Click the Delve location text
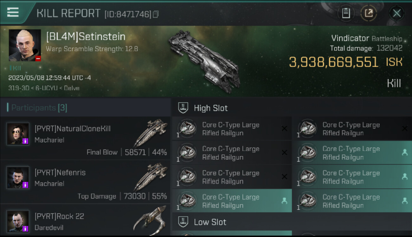This screenshot has height=237, width=412. pyautogui.click(x=72, y=88)
